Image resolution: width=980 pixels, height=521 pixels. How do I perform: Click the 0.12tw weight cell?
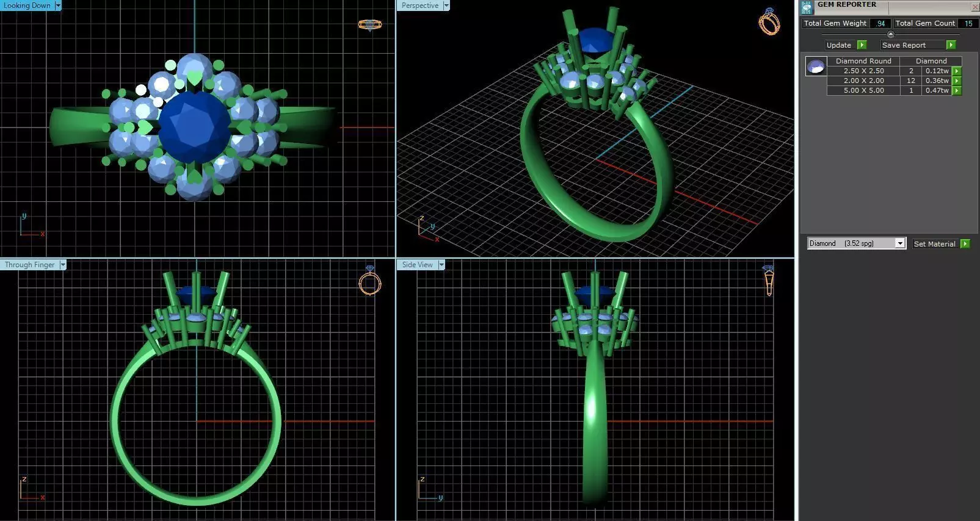(x=937, y=71)
